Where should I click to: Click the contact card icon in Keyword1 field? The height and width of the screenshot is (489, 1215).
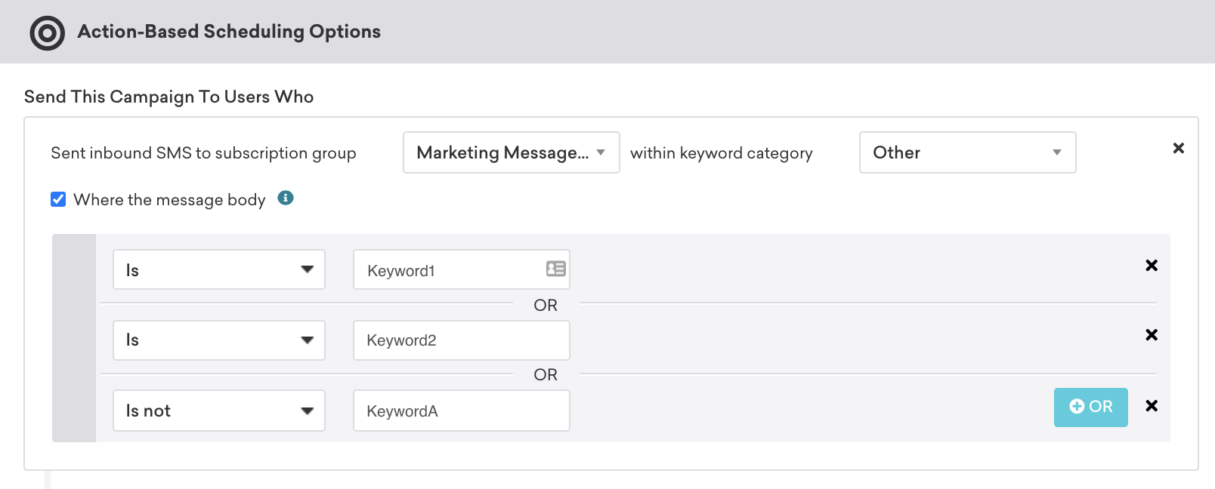(556, 269)
